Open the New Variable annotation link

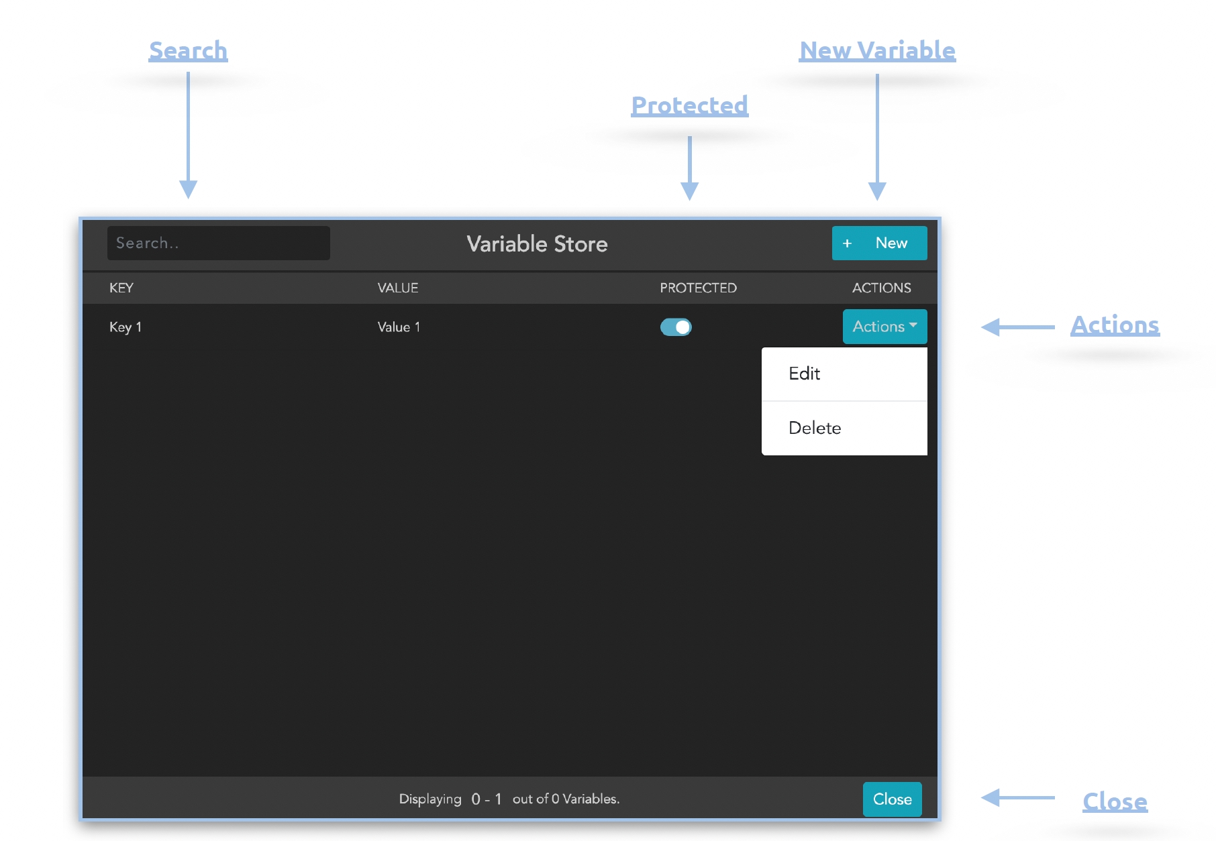[x=877, y=51]
